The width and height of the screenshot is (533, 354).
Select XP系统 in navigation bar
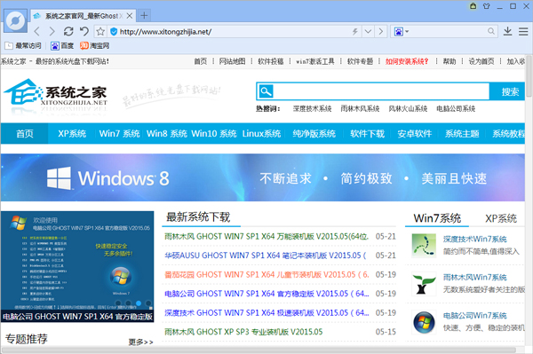pos(72,134)
